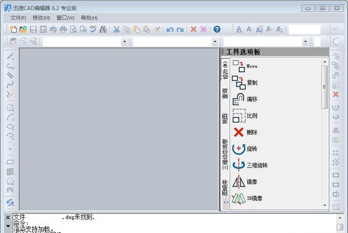Click the Open file folder icon

coord(23,29)
